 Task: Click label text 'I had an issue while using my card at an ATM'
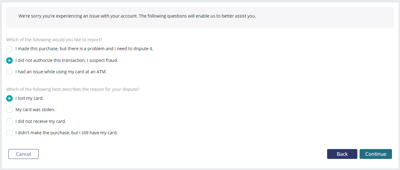(61, 72)
